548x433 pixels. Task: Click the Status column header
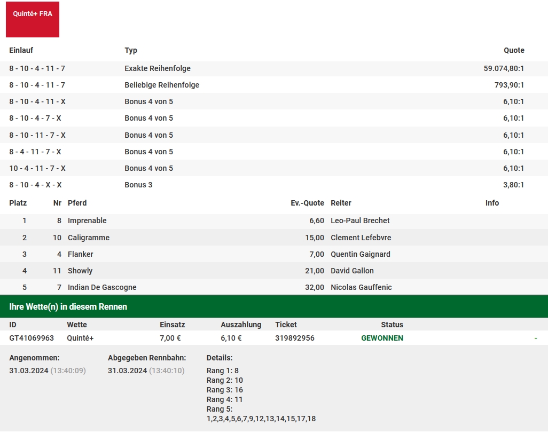tap(392, 325)
